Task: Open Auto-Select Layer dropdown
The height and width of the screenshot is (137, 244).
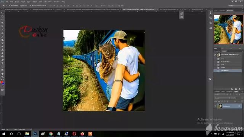Action: coord(23,6)
